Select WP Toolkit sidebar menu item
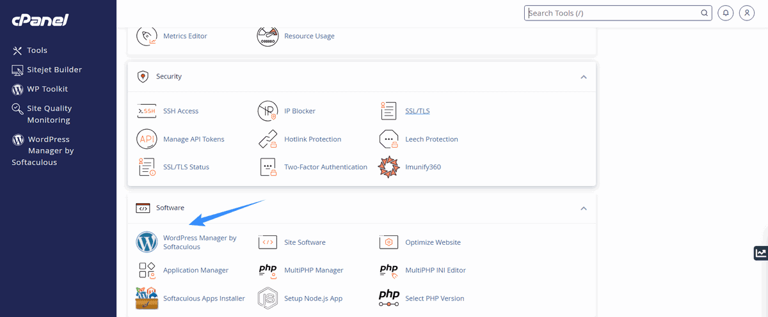This screenshot has height=317, width=768. [x=47, y=89]
